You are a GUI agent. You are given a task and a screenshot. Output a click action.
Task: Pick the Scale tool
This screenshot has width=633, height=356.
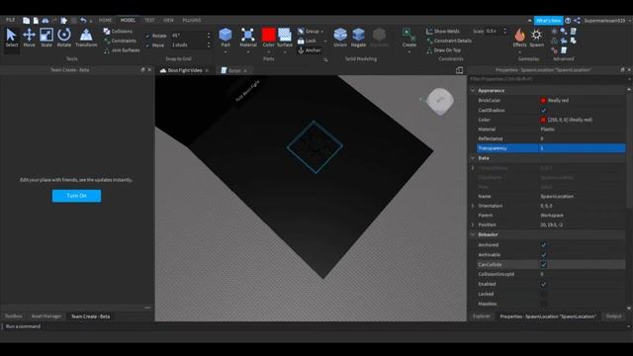click(46, 38)
